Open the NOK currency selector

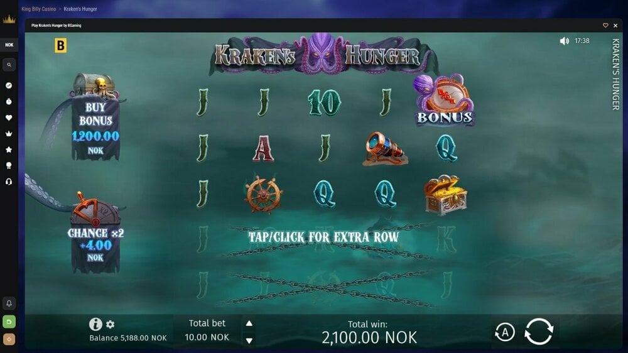coord(9,45)
